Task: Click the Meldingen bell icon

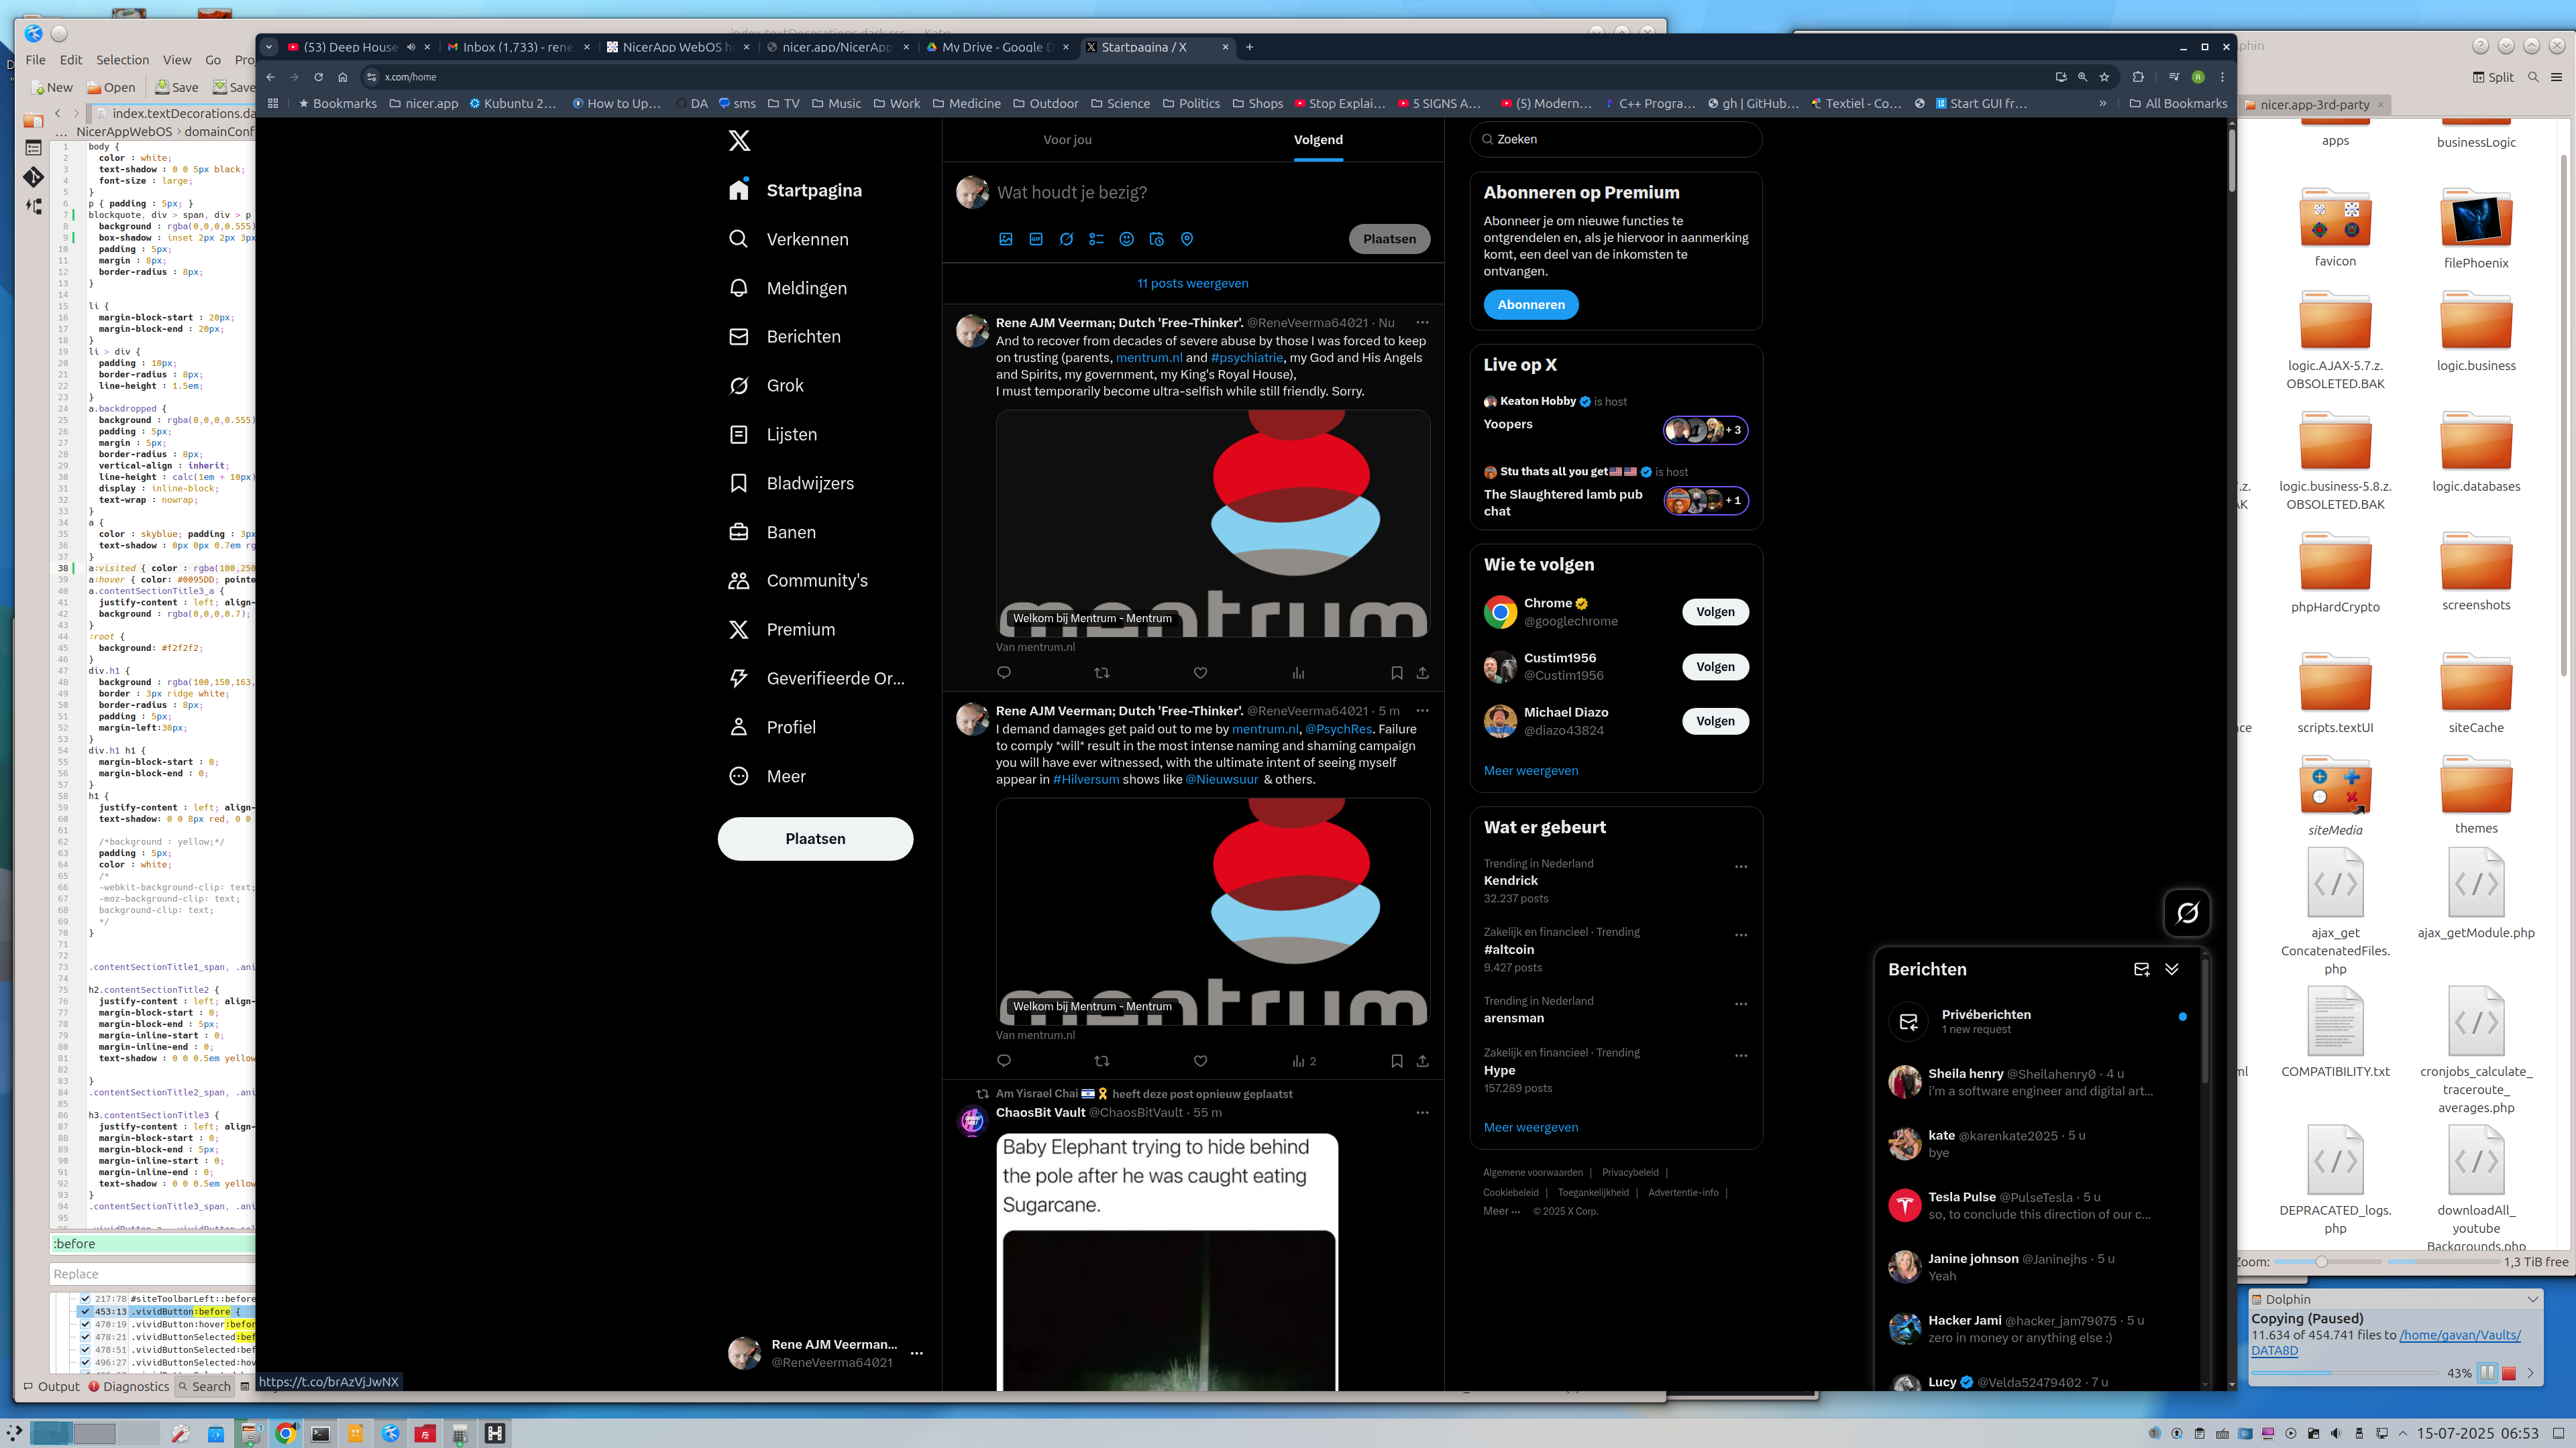Action: pos(739,288)
